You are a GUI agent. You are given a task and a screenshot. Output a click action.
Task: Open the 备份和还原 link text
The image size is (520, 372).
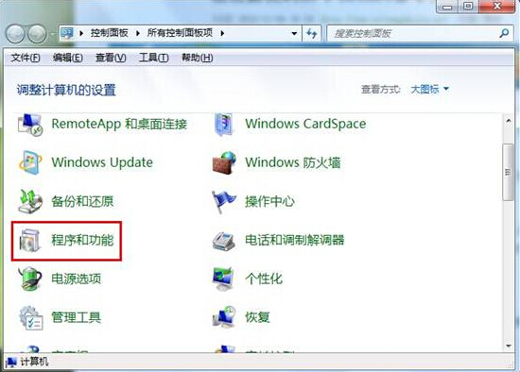pos(82,201)
